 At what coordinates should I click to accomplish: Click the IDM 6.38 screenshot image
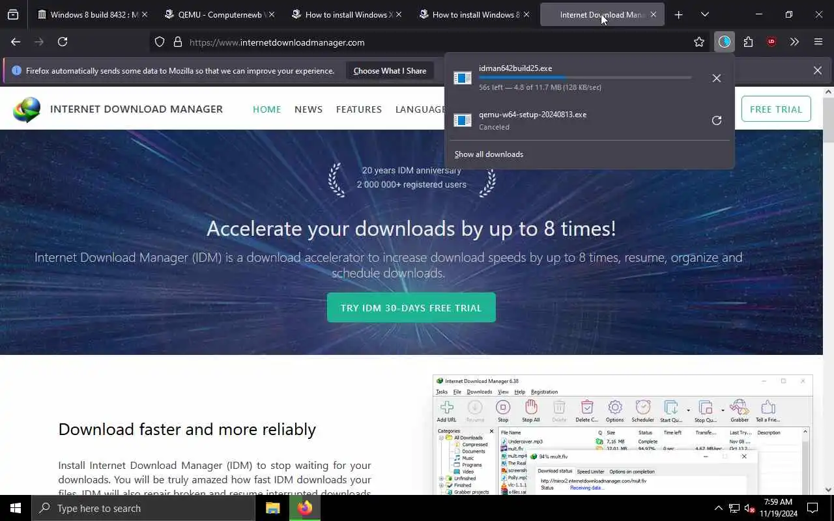pos(622,435)
